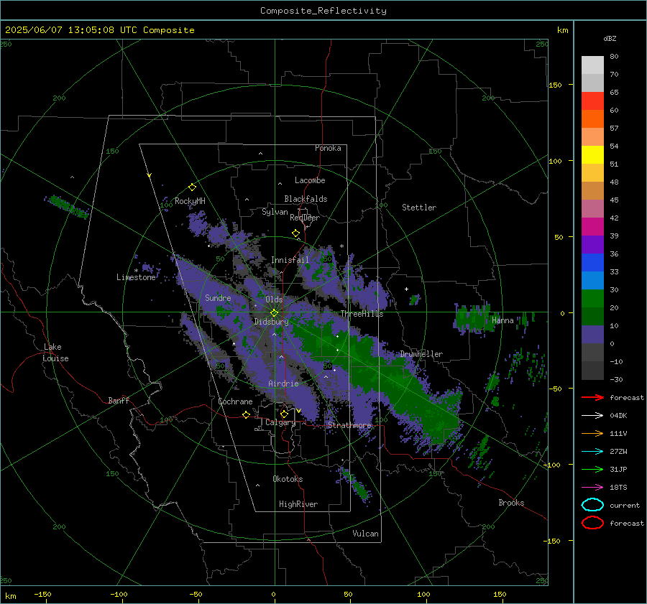Click the Hanna city label
Viewport: 647px width, 604px height.
point(503,320)
